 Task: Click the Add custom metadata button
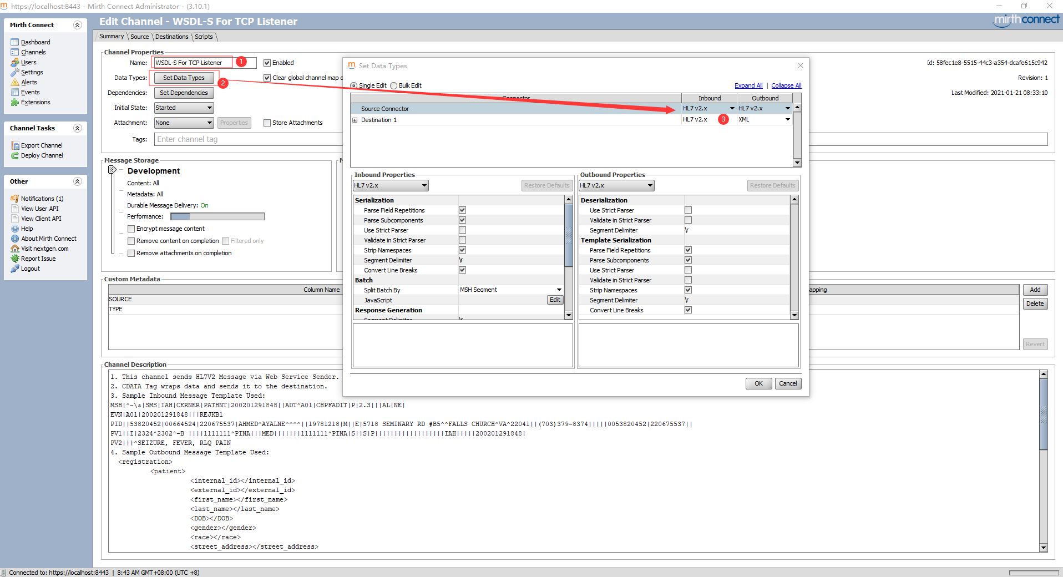pyautogui.click(x=1035, y=290)
